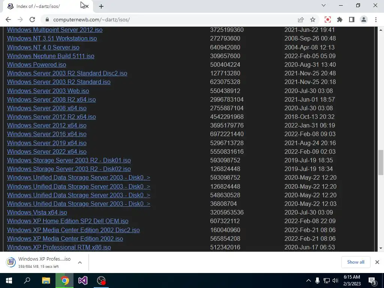Download Windows Vista x64.iso
This screenshot has width=384, height=288.
[37, 212]
